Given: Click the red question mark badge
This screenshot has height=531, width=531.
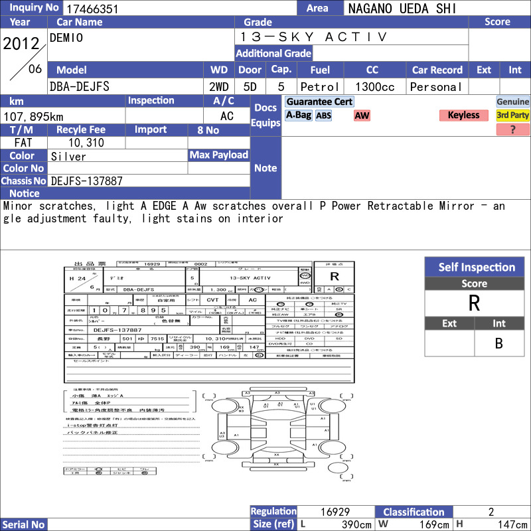Looking at the screenshot, I should 512,129.
